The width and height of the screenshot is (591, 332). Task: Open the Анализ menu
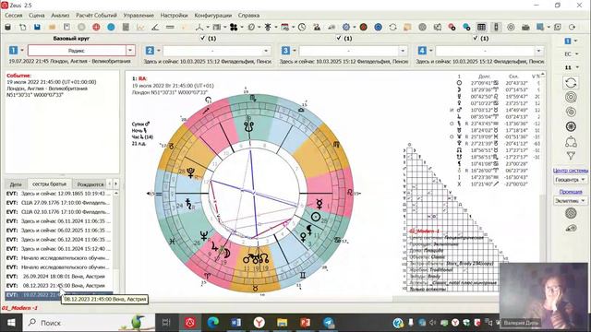(x=60, y=16)
